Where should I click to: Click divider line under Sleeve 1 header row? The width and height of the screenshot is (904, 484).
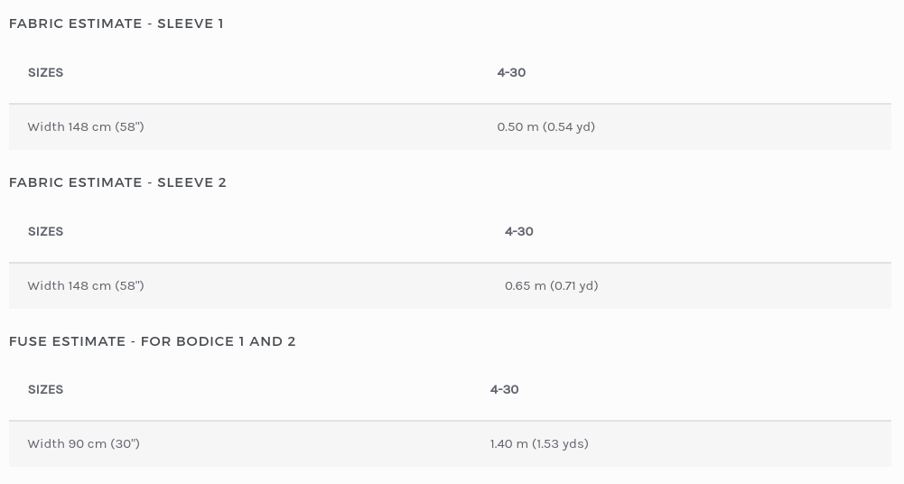click(x=450, y=104)
